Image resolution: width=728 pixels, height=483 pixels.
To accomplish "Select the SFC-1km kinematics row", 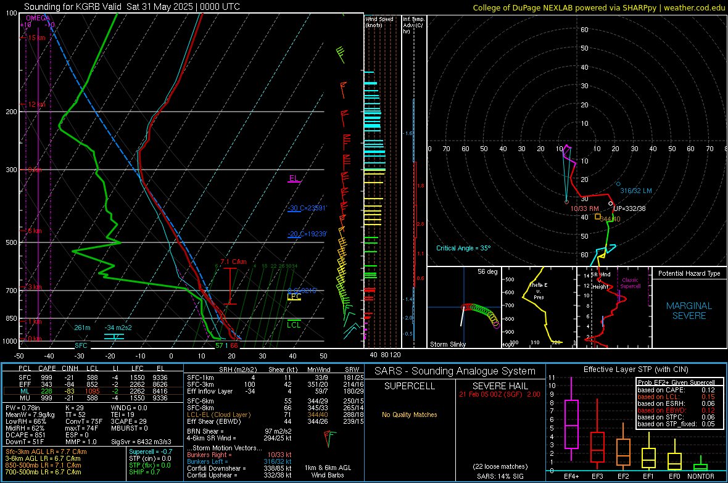I will click(x=275, y=378).
